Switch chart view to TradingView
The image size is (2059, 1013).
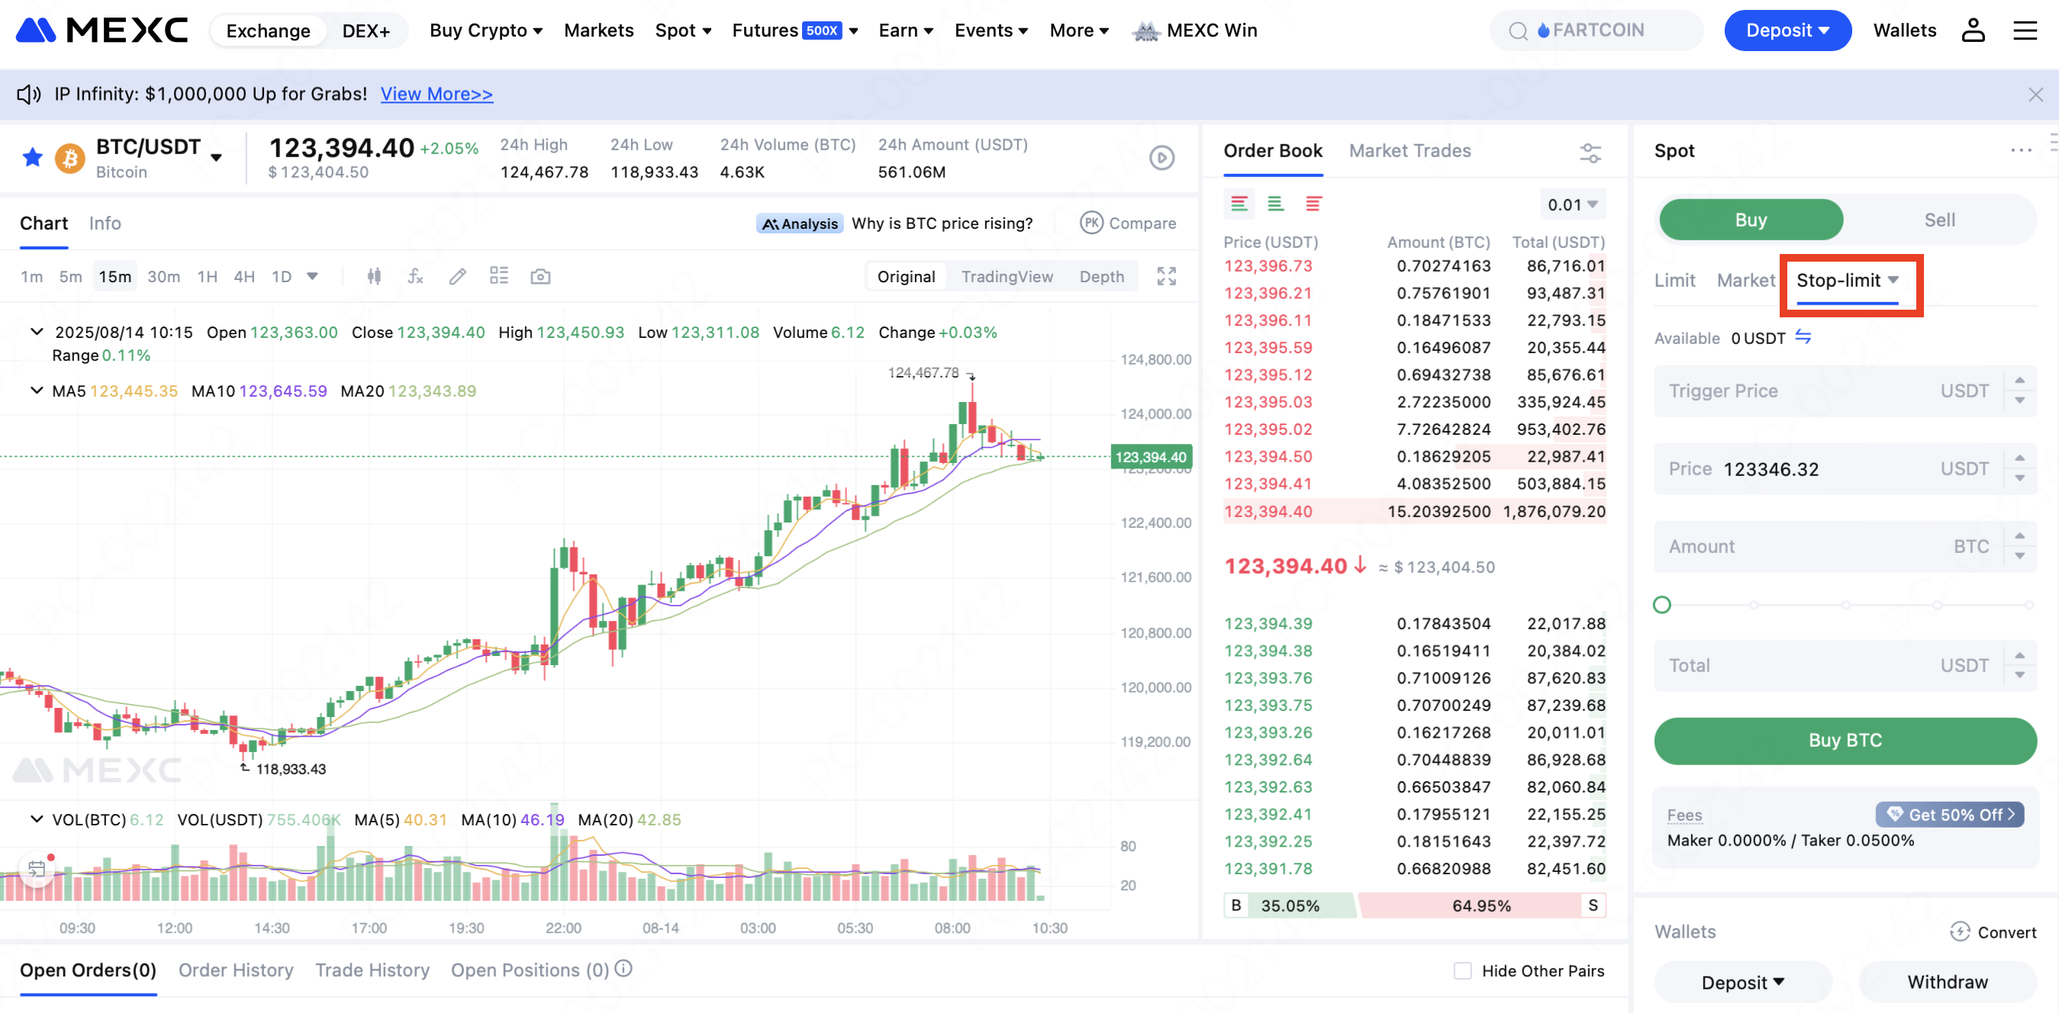[x=1007, y=276]
